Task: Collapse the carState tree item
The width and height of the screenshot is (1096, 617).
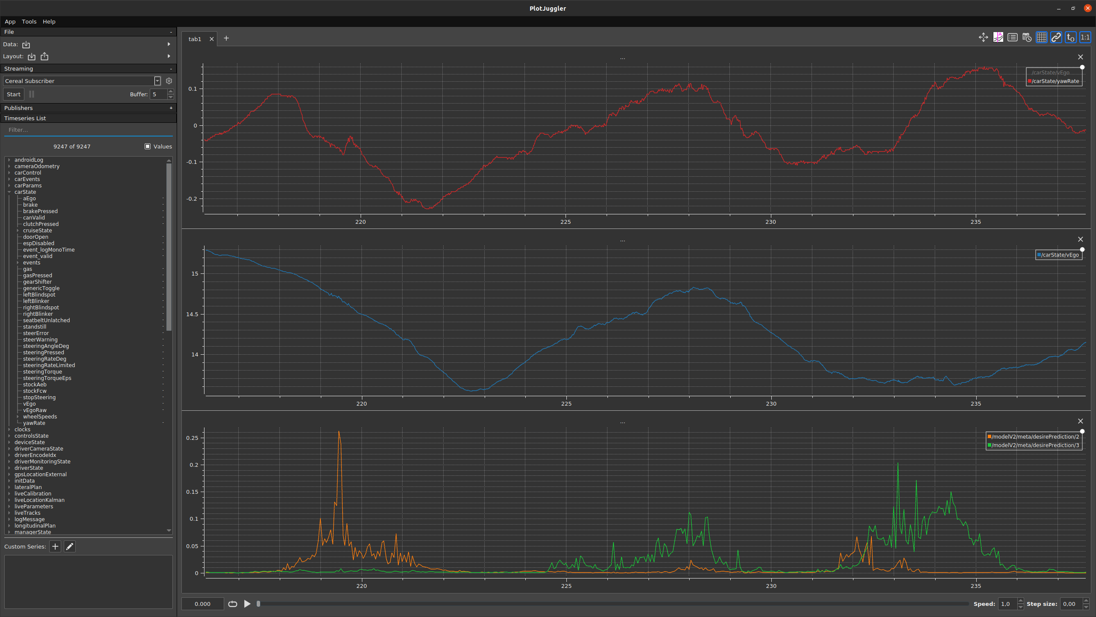Action: point(9,192)
